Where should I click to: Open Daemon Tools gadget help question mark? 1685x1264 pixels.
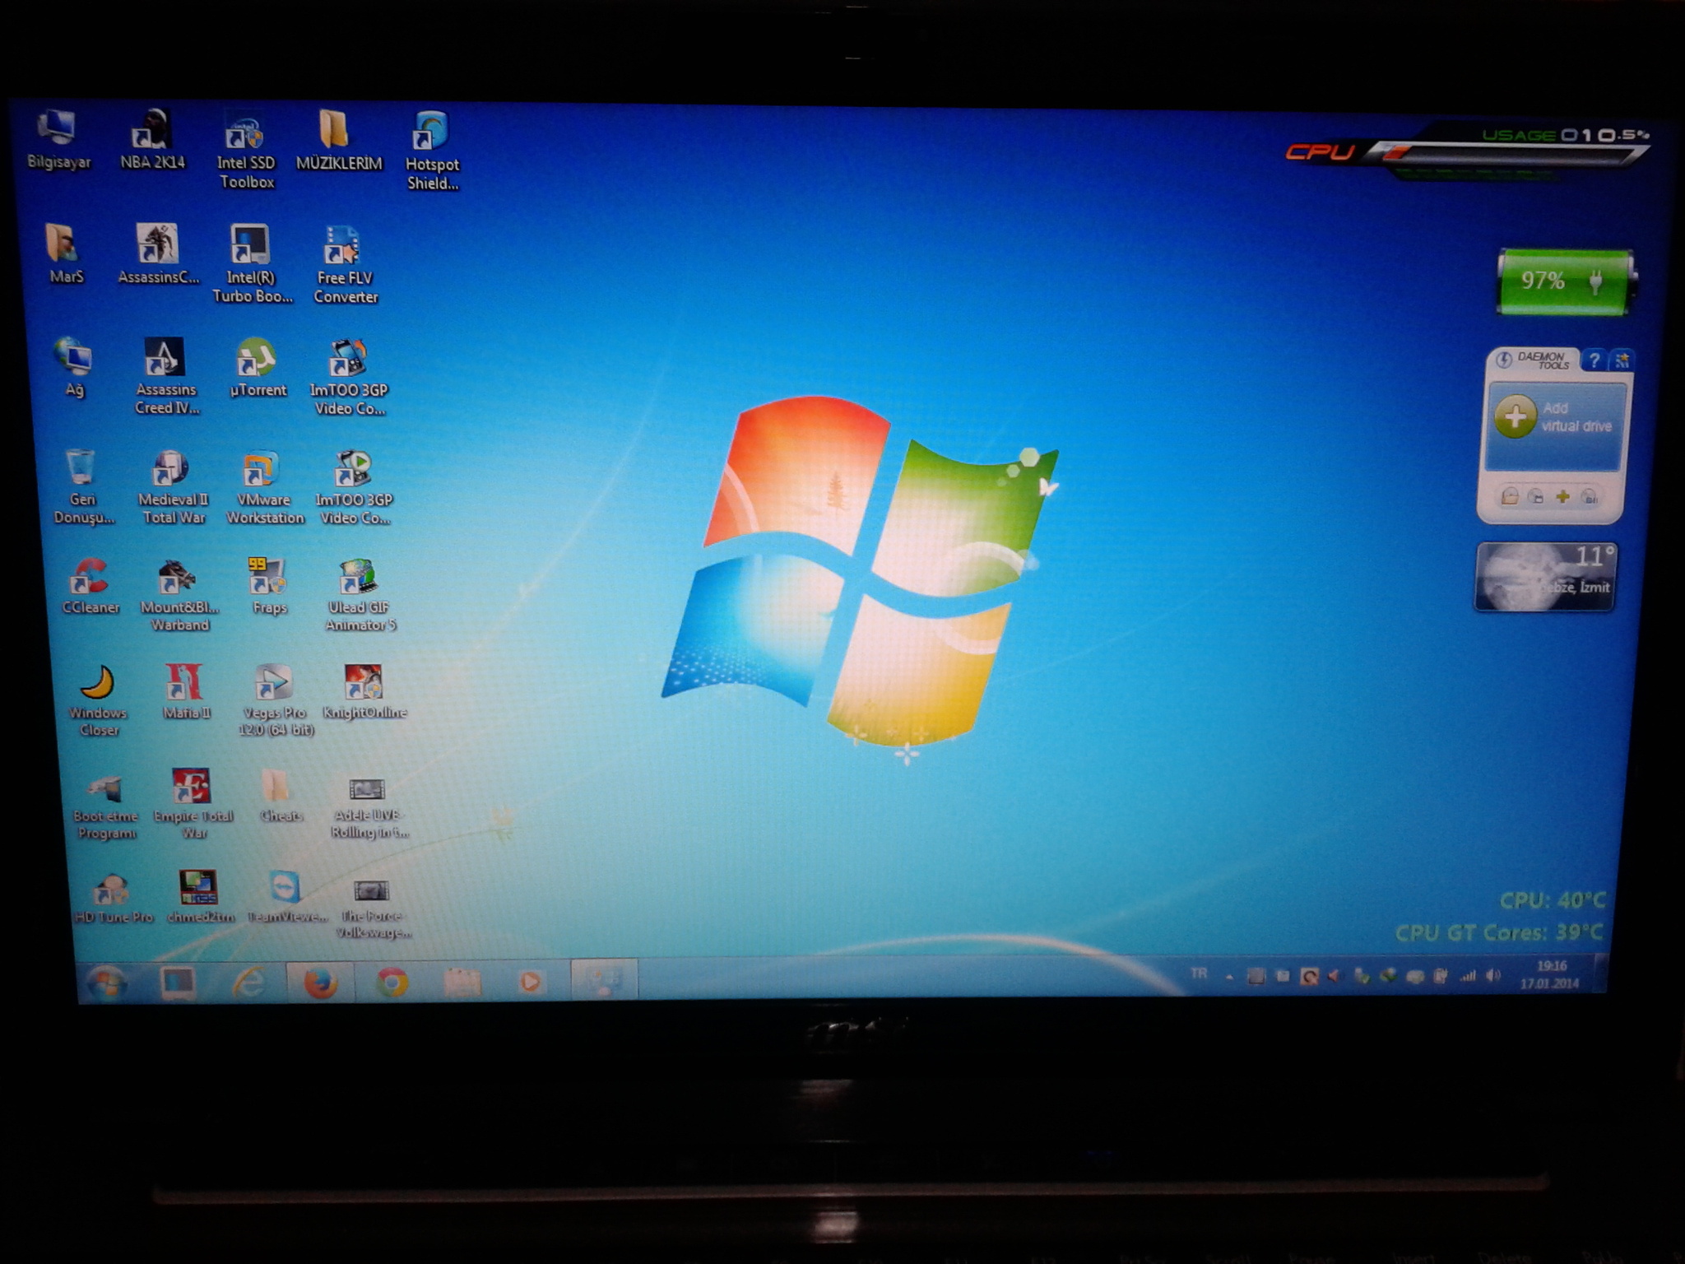click(1594, 360)
